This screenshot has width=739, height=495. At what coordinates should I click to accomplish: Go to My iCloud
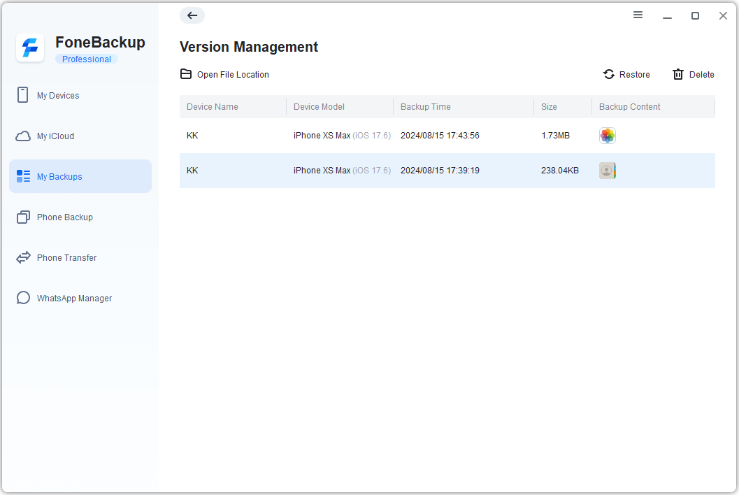(55, 136)
